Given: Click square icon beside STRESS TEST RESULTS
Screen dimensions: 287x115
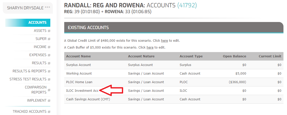Looking at the screenshot, I should click(x=49, y=79).
